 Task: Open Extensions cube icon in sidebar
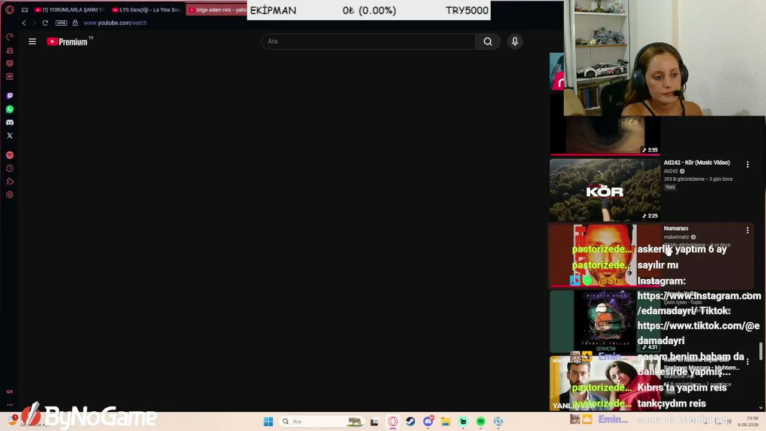click(x=10, y=181)
